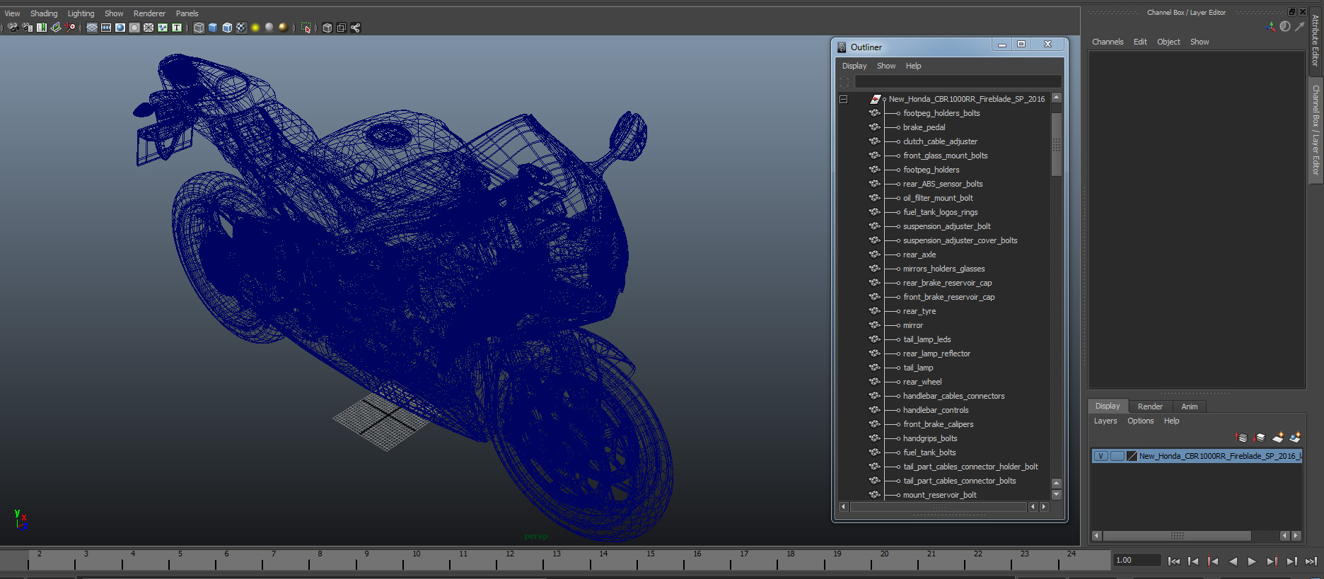
Task: Open the Outliner Display menu
Action: click(854, 66)
